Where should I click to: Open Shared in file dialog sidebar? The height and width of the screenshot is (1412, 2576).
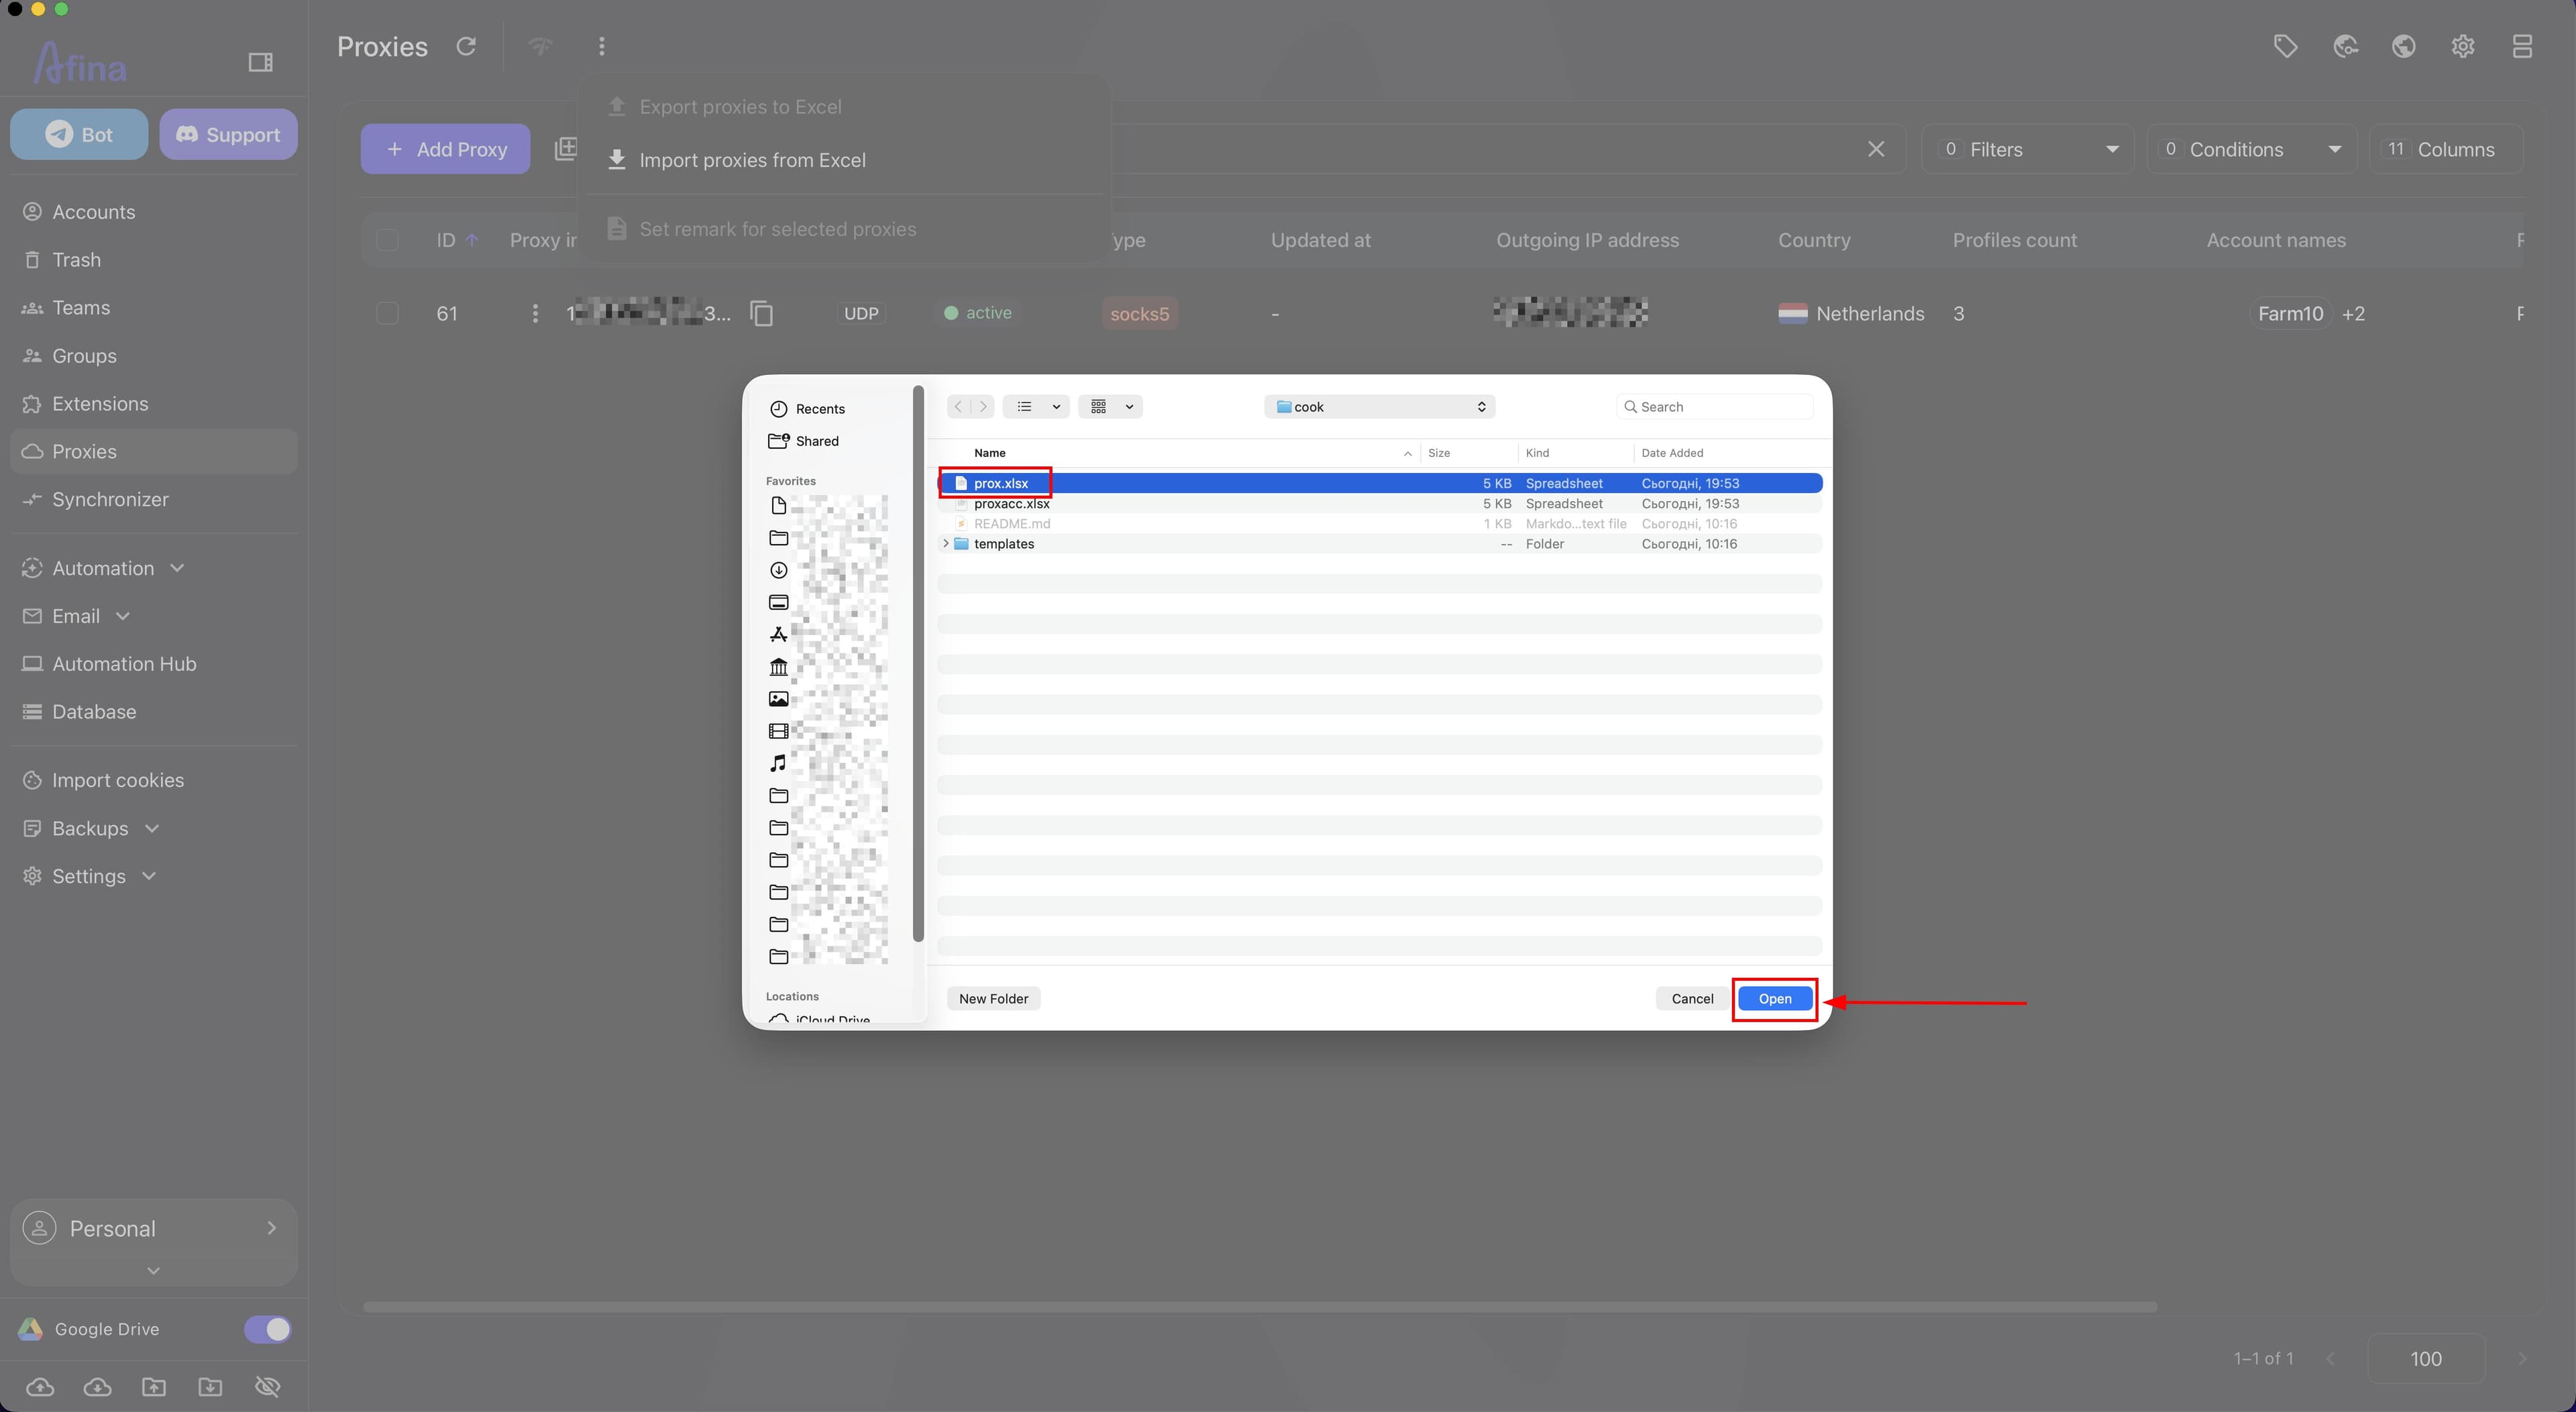point(804,440)
